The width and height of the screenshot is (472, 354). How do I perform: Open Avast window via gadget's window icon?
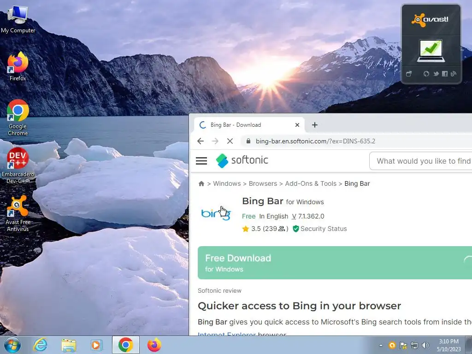click(x=408, y=74)
